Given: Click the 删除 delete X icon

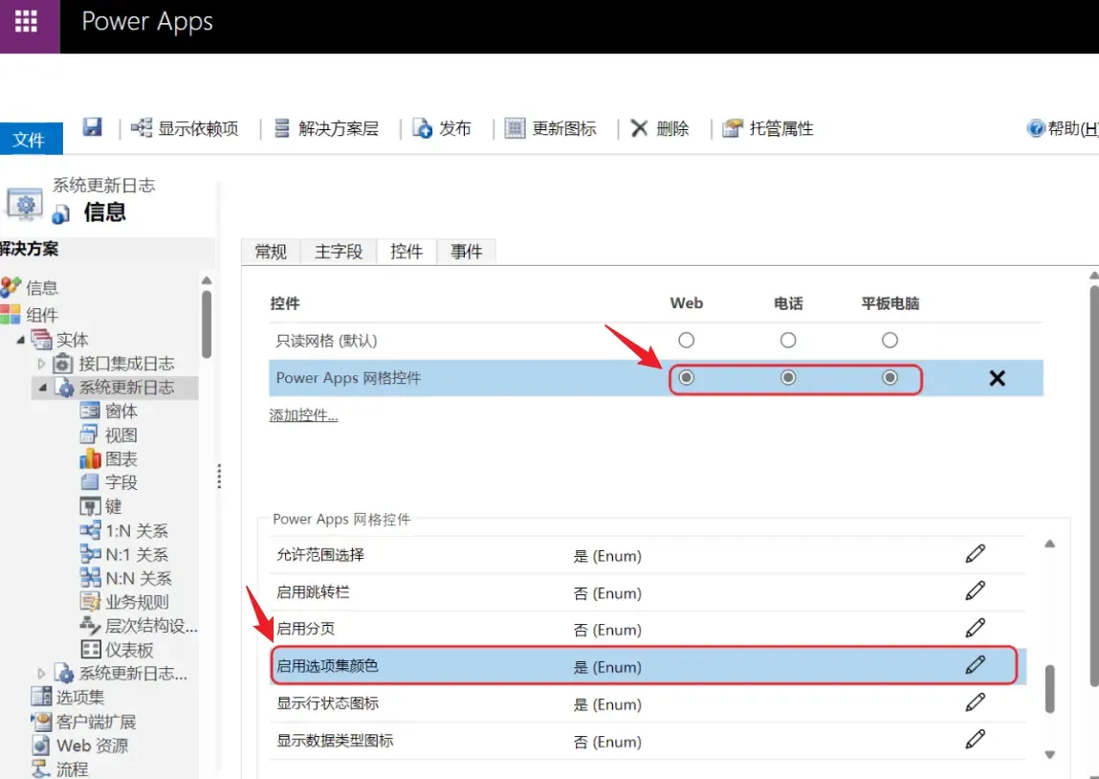Looking at the screenshot, I should [640, 128].
